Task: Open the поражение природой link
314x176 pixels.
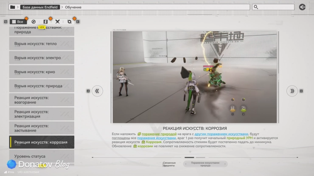Action: tap(159, 134)
